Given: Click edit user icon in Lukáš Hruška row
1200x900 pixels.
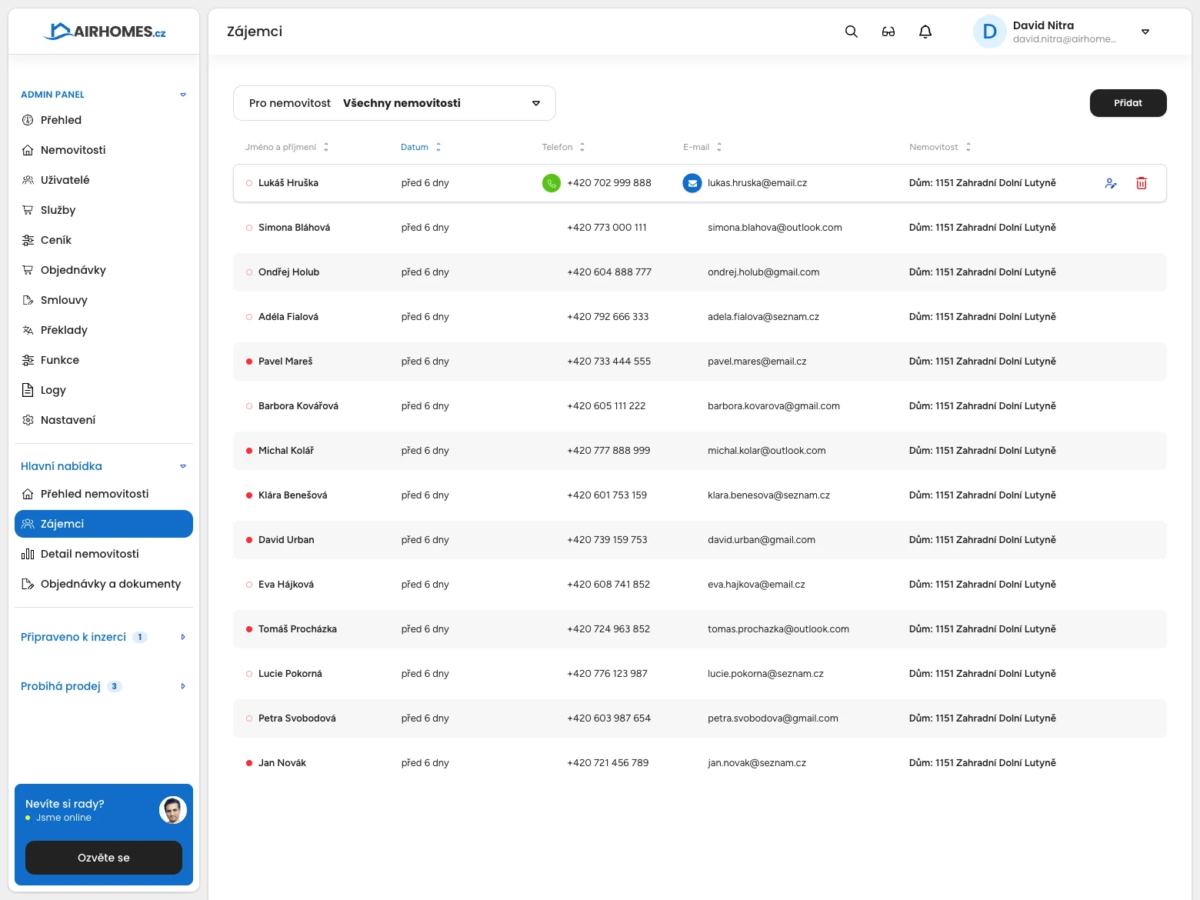Looking at the screenshot, I should (x=1111, y=183).
